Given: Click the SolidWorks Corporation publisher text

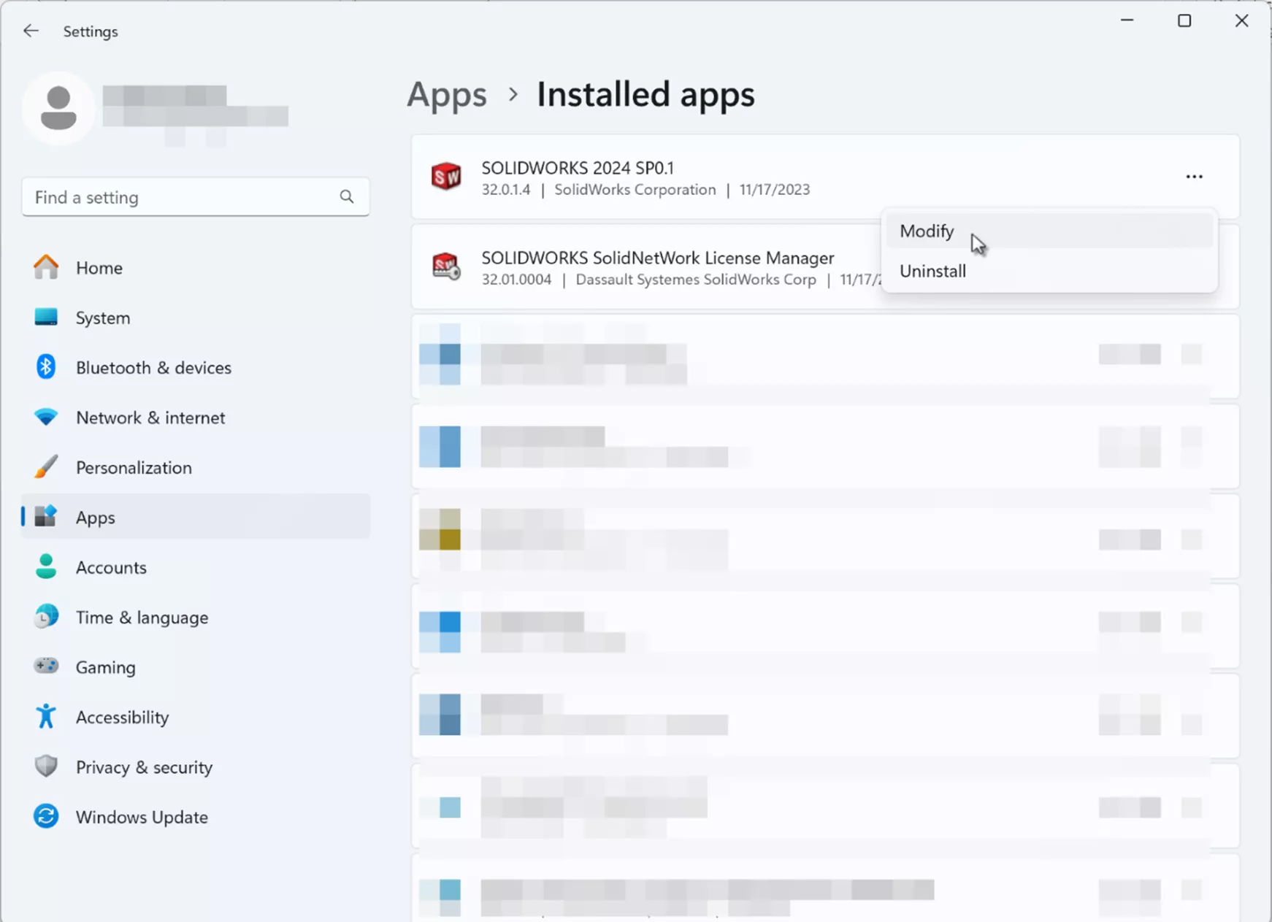Looking at the screenshot, I should click(x=635, y=190).
